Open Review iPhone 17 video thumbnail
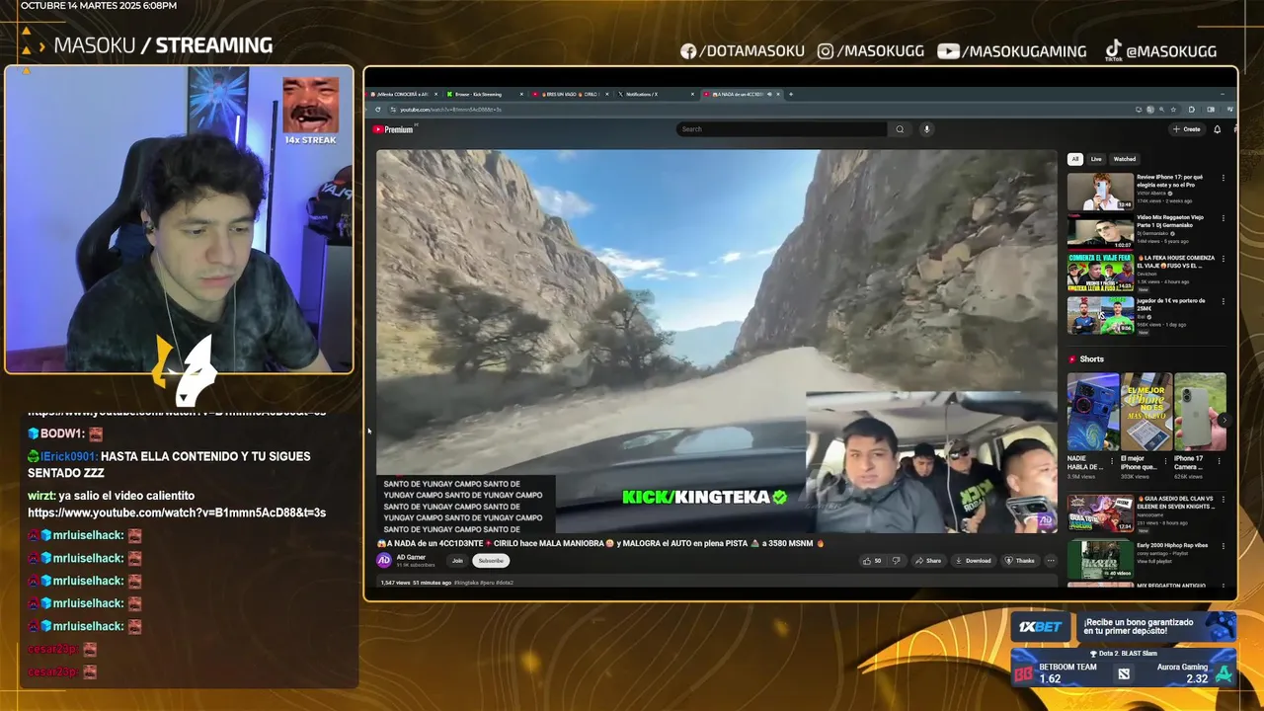1264x711 pixels. [1100, 192]
